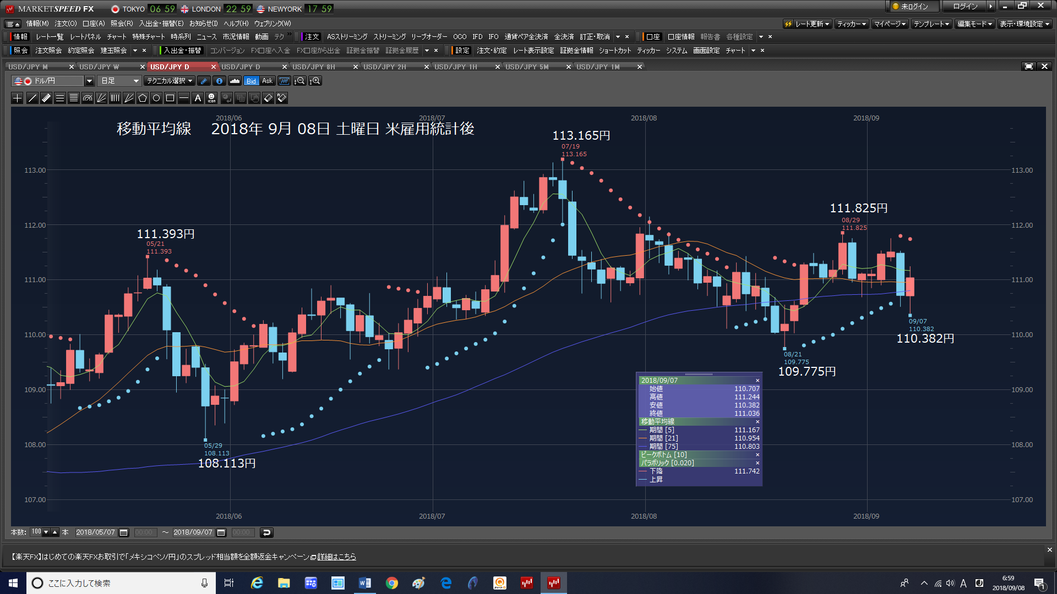
Task: Click the blue pencil drawing-mode icon
Action: pyautogui.click(x=204, y=81)
